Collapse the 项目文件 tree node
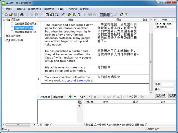 pos(4,20)
